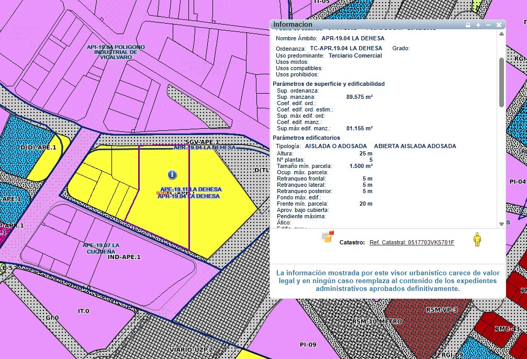Select the APE-19.07 La Cuqueña zone label
The height and width of the screenshot is (359, 527).
click(102, 248)
